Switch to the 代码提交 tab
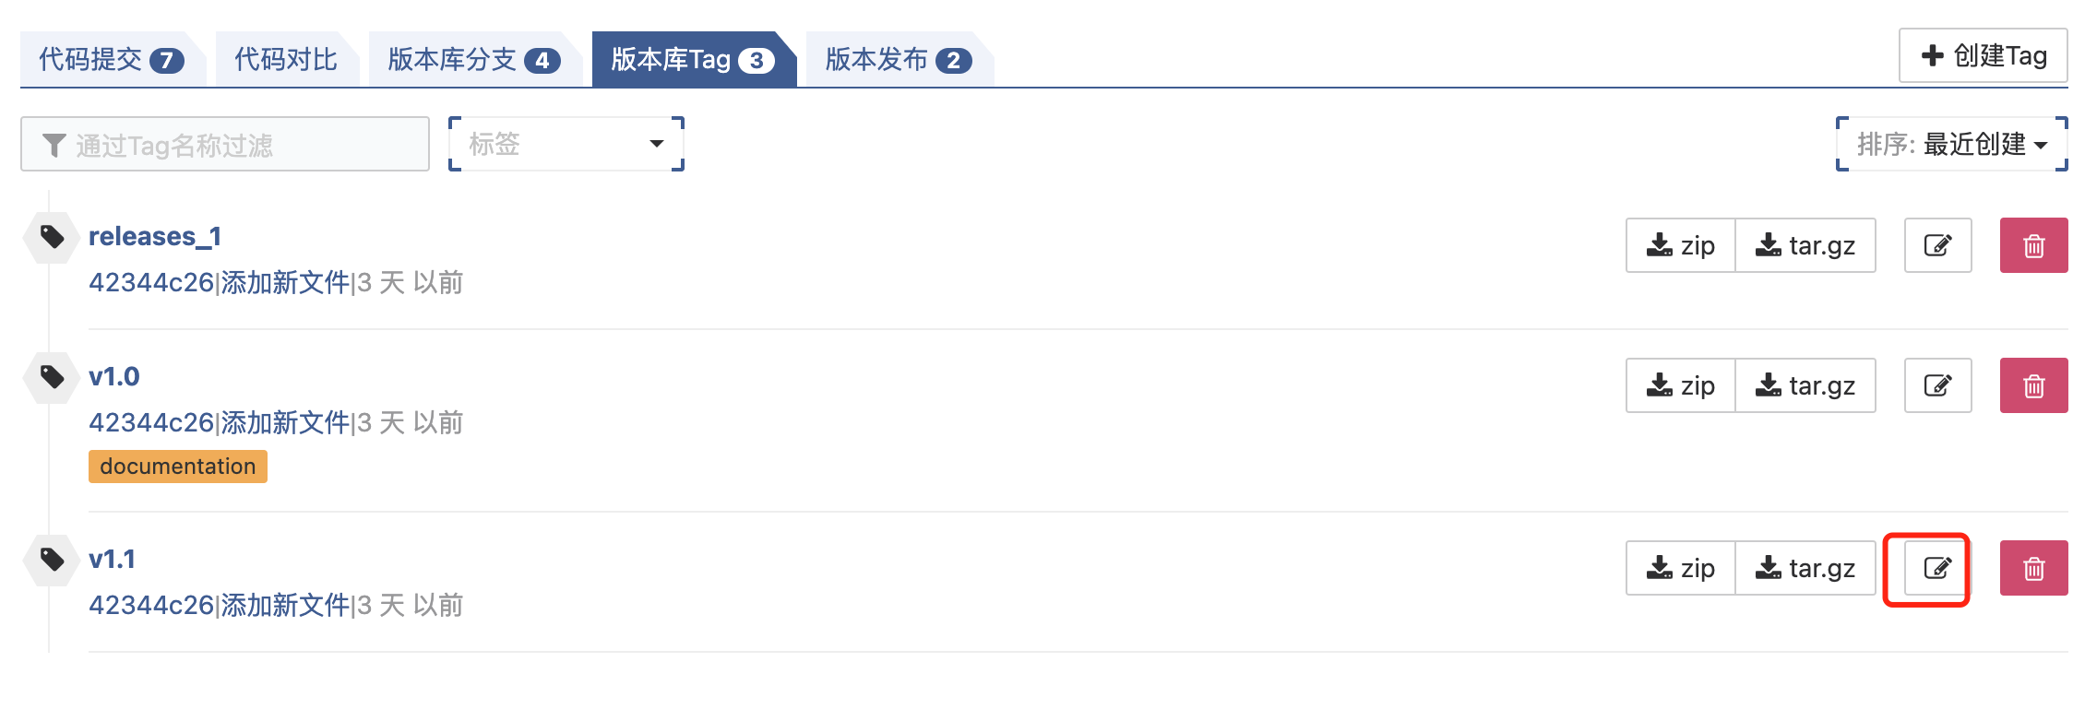The image size is (2085, 721). click(110, 60)
